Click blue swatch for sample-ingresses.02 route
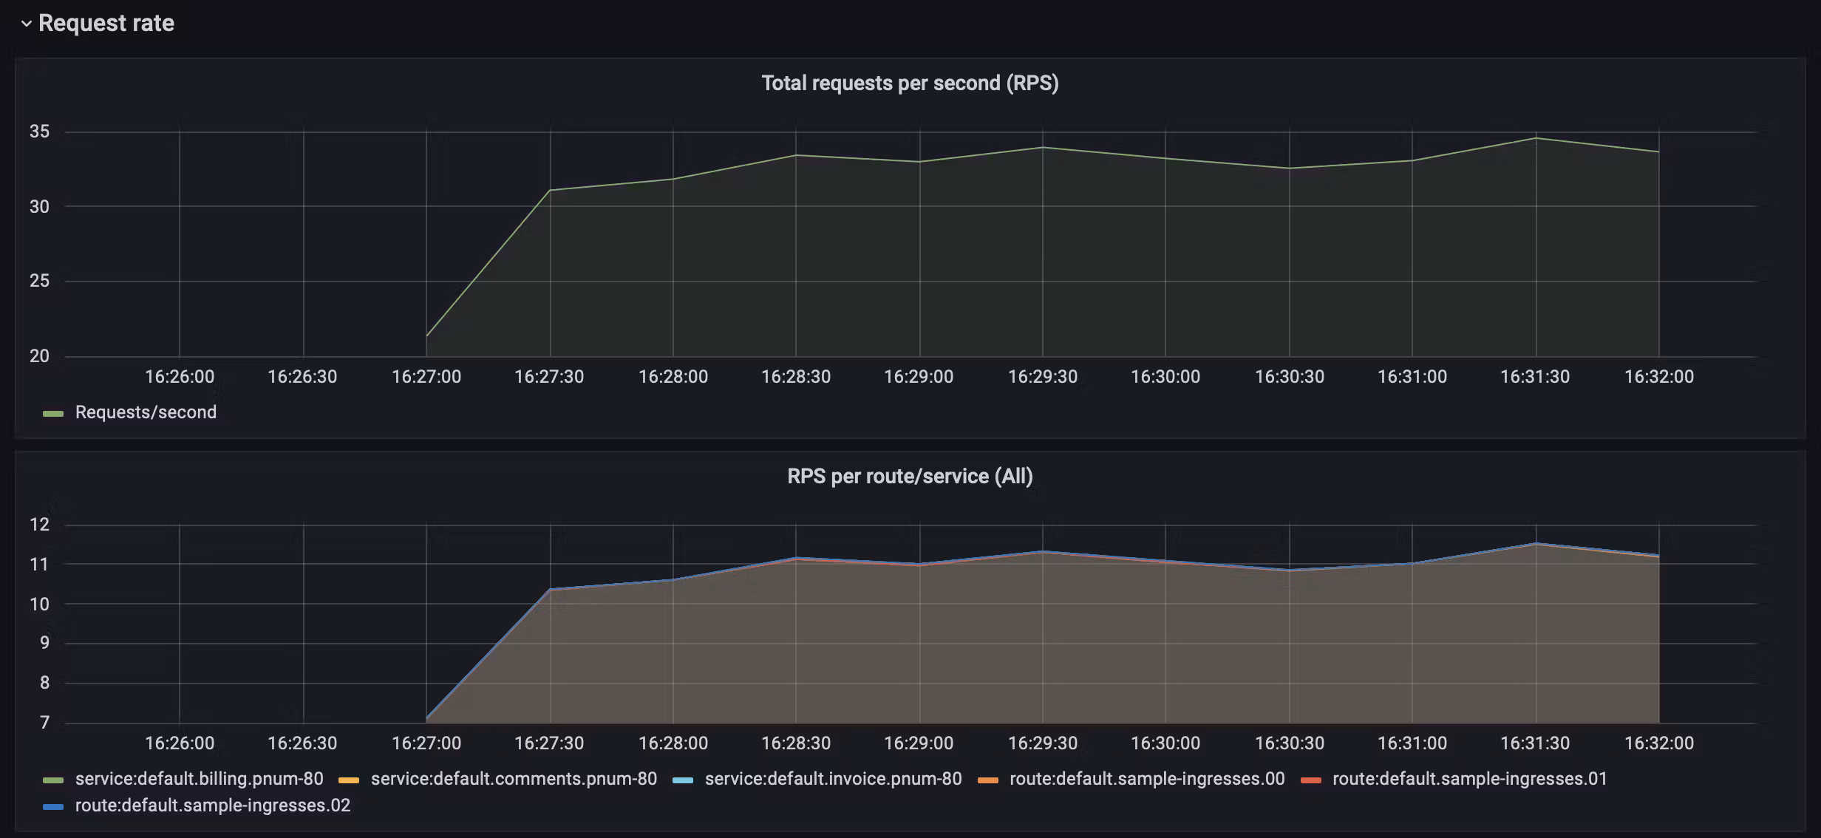The height and width of the screenshot is (838, 1821). click(53, 807)
